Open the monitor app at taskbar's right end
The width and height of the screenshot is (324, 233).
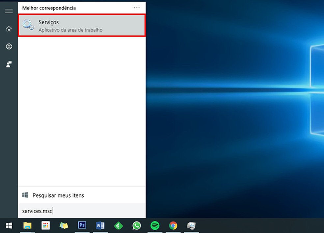191,225
